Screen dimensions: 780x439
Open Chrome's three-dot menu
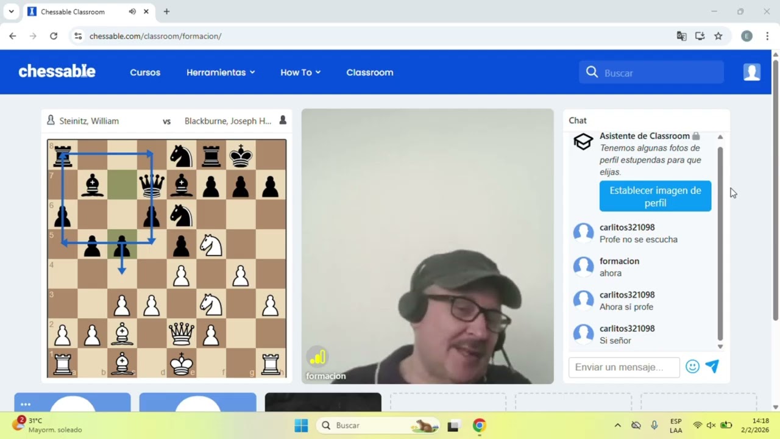pos(767,36)
